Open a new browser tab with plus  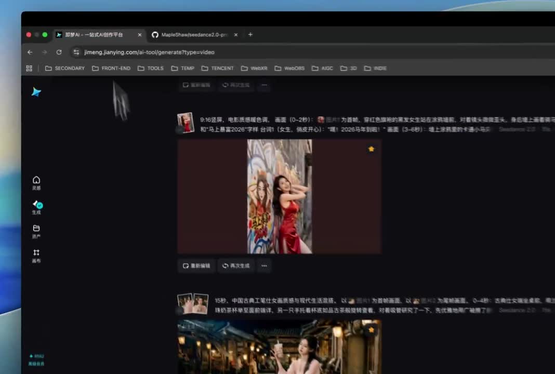pyautogui.click(x=250, y=34)
